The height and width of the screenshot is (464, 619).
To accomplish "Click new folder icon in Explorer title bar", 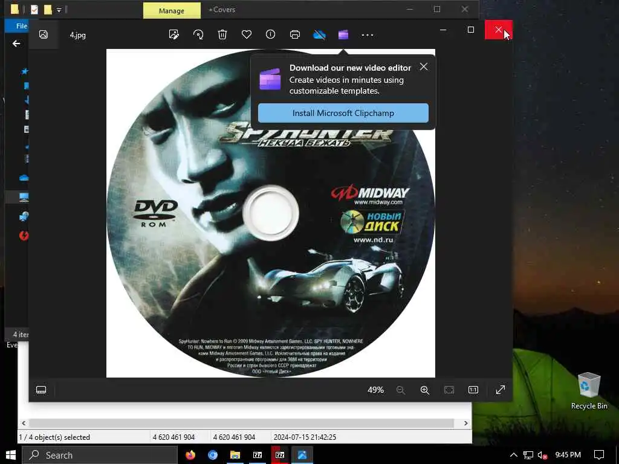I will click(x=48, y=10).
